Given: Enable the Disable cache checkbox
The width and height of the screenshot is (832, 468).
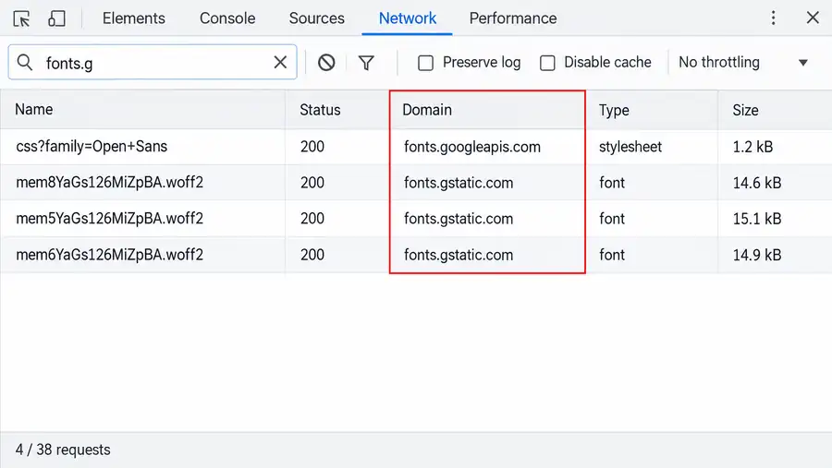Looking at the screenshot, I should 547,63.
